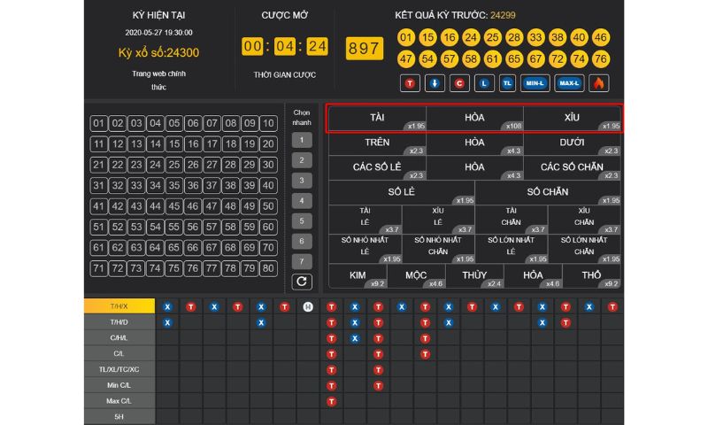This screenshot has height=425, width=708.
Task: Click previous draw number 24299
Action: [503, 15]
